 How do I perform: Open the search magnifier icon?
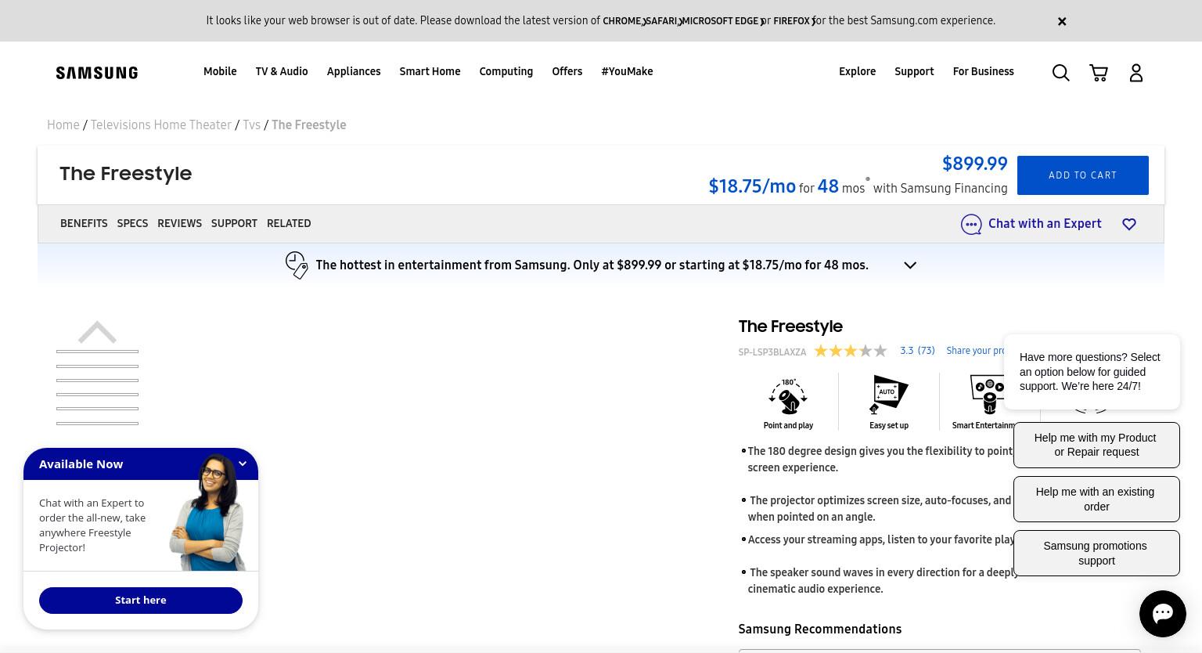coord(1060,73)
